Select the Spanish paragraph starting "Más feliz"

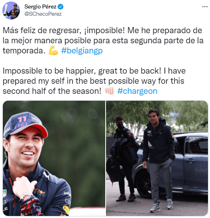point(103,40)
